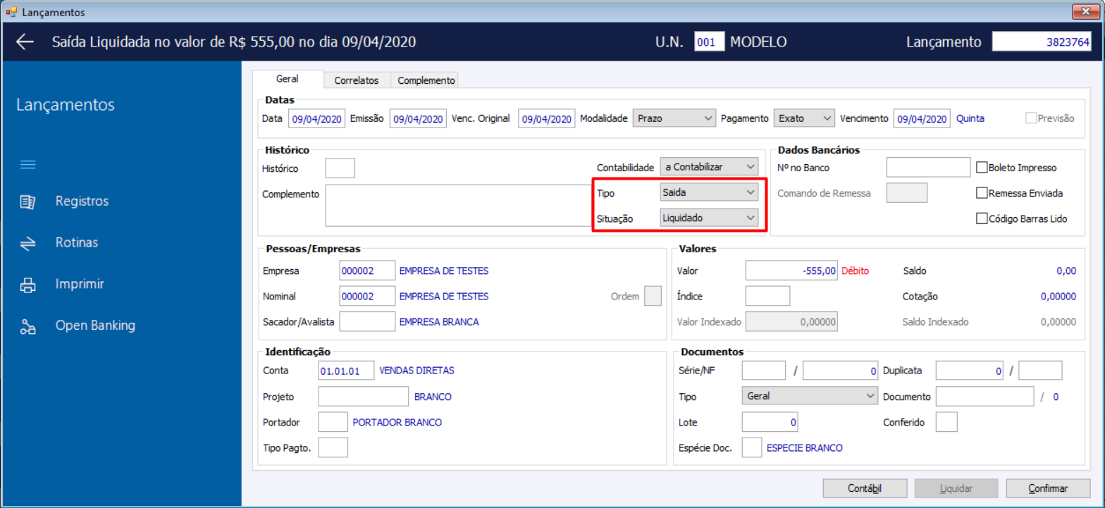1105x508 pixels.
Task: Click the Registros sidebar icon
Action: pos(28,202)
